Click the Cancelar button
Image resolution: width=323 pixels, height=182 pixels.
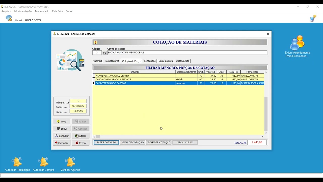point(80,129)
